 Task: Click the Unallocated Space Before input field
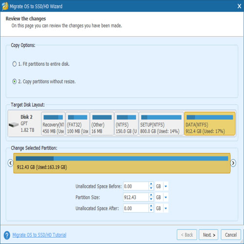click(x=136, y=186)
